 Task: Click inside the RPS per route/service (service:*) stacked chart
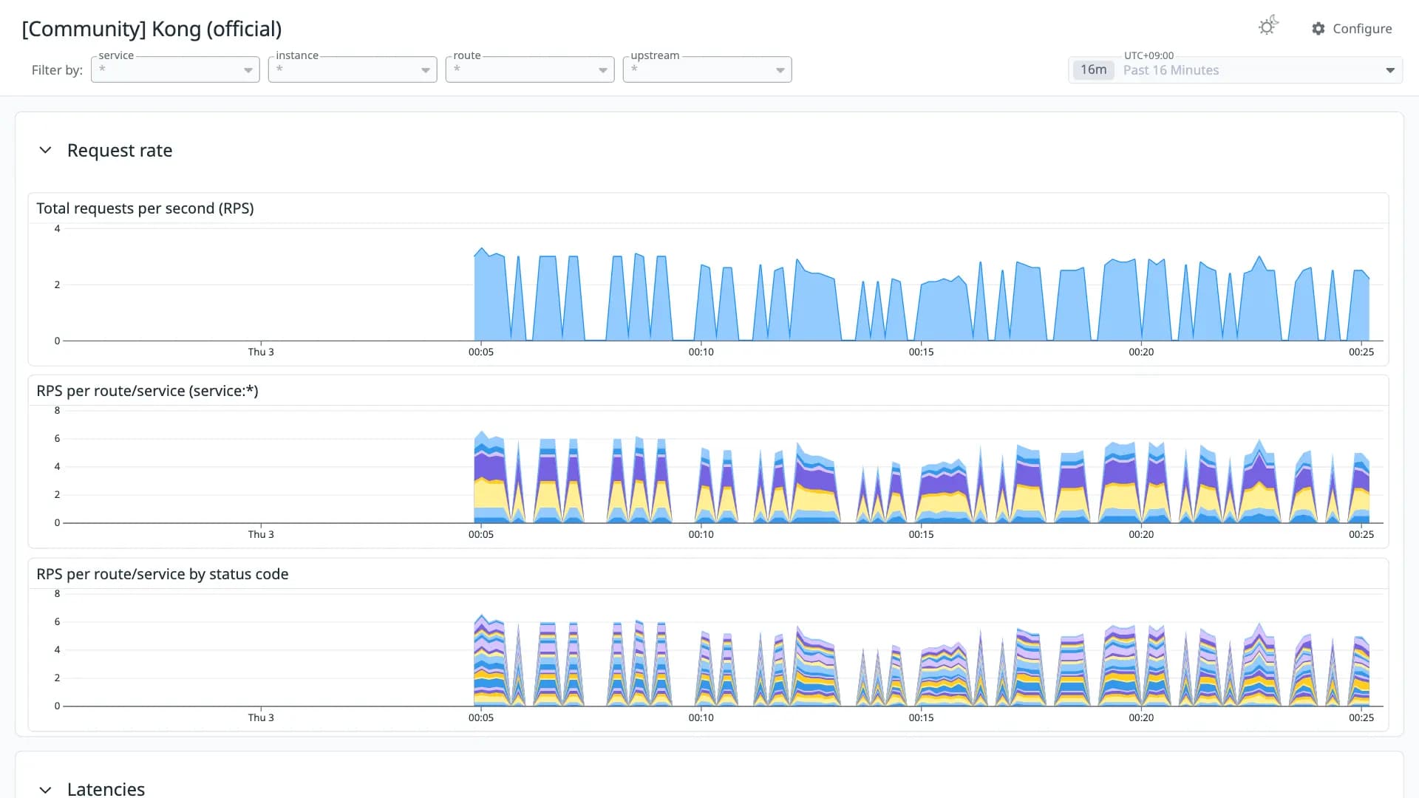724,467
